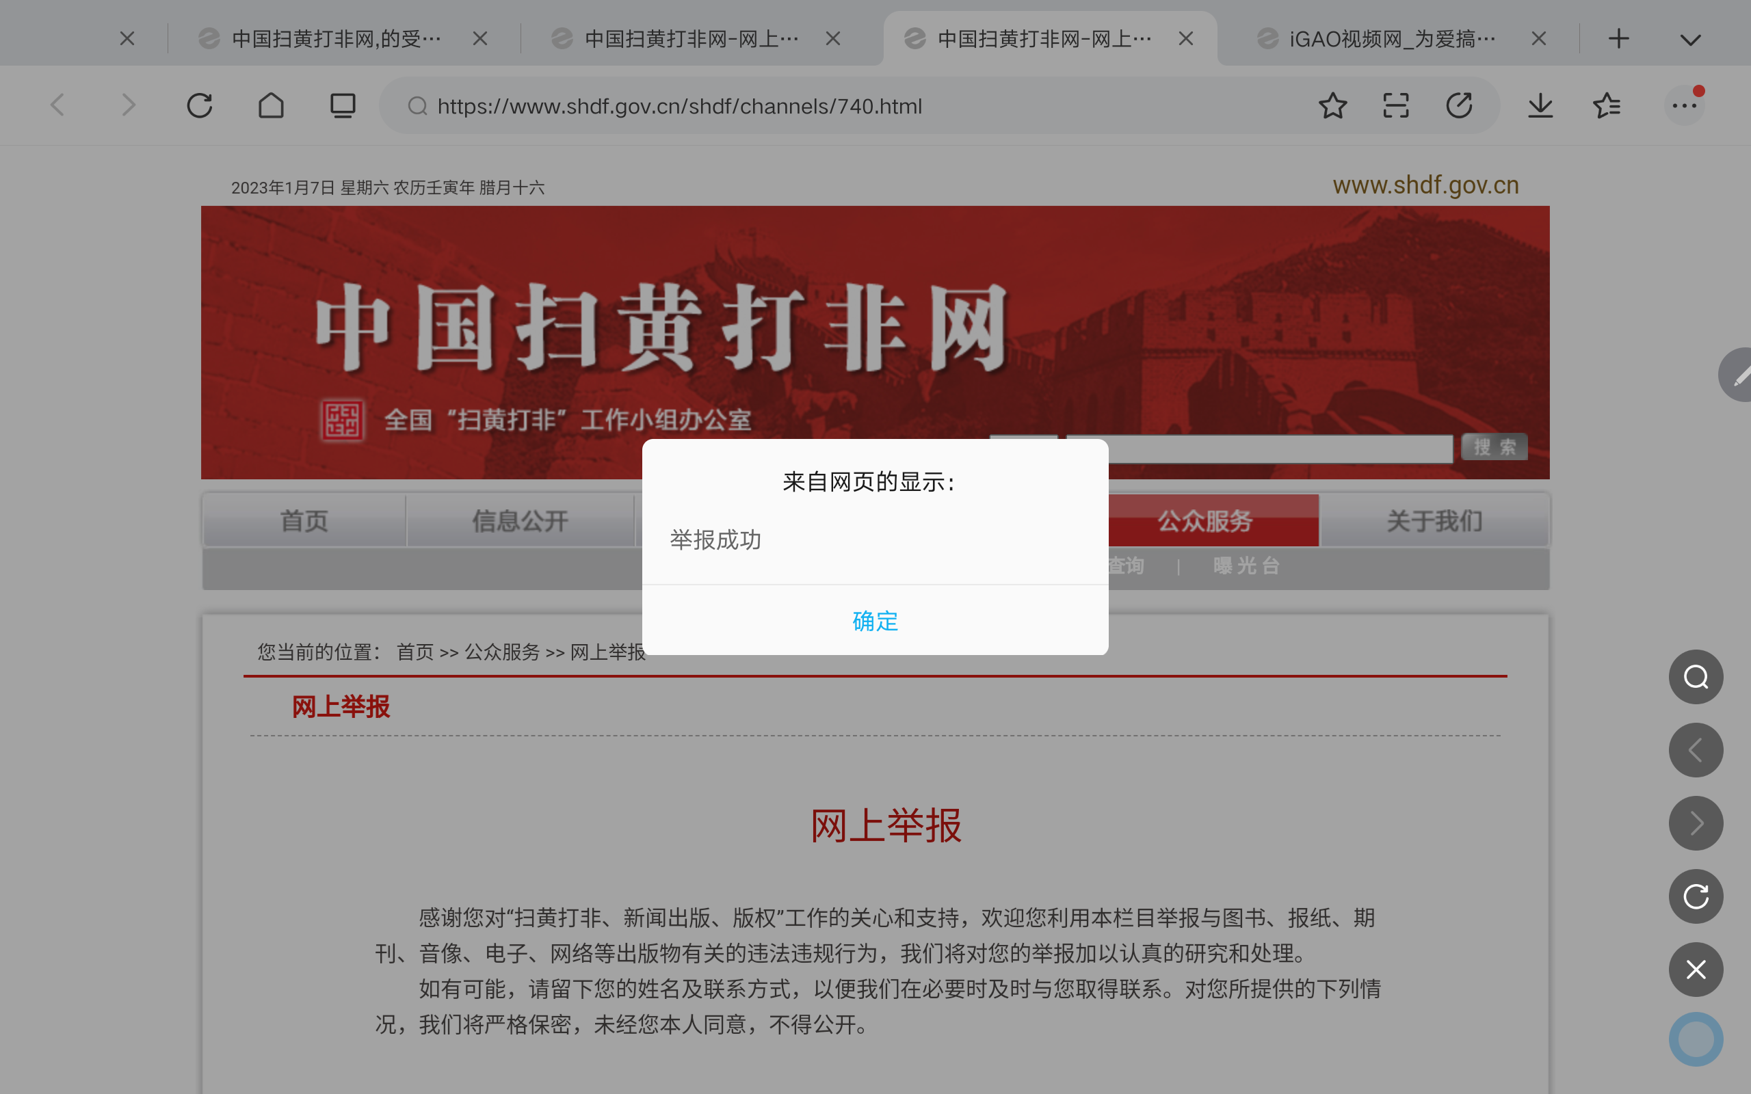Dismiss the floating toolbar with X circle

1696,970
